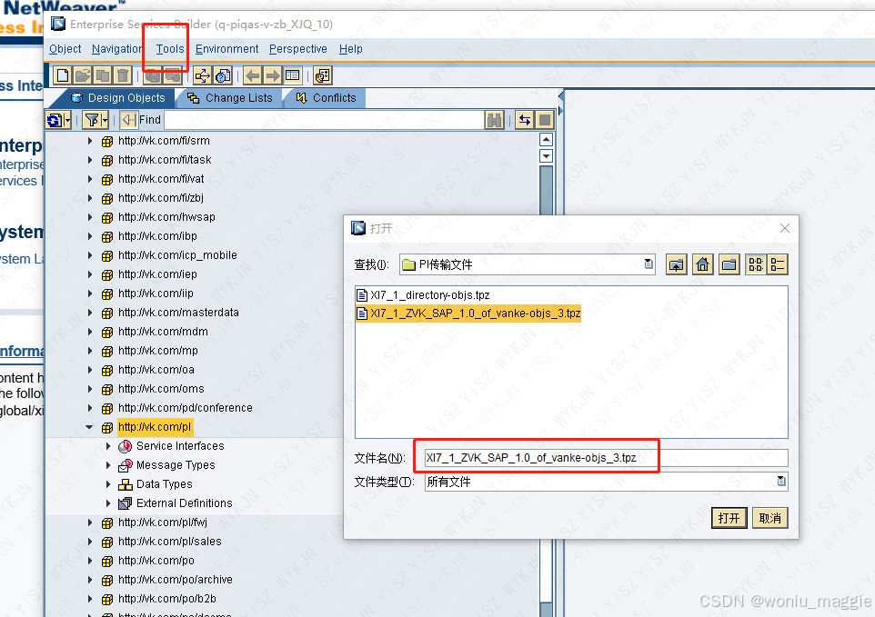Open the Perspective menu
This screenshot has width=875, height=617.
[298, 49]
